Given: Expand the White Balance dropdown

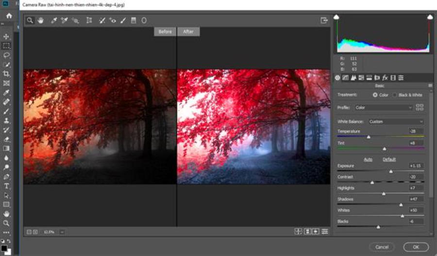Looking at the screenshot, I should [396, 121].
